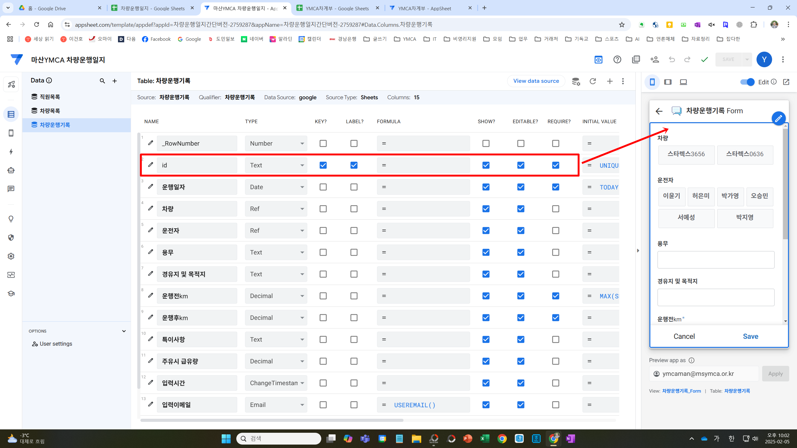Edit the 차량 column with pencil icon
Image resolution: width=797 pixels, height=448 pixels.
click(151, 208)
